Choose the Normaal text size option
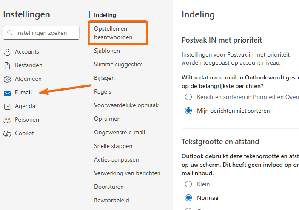 [x=188, y=198]
